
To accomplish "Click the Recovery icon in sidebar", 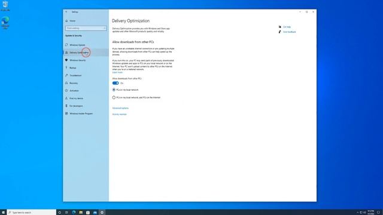I will tap(66, 83).
